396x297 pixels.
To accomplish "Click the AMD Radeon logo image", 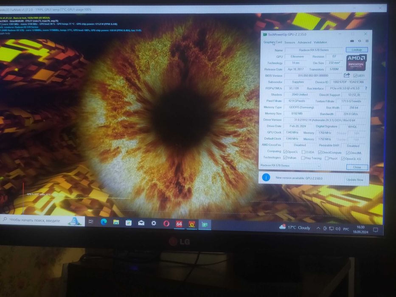I will click(x=356, y=62).
